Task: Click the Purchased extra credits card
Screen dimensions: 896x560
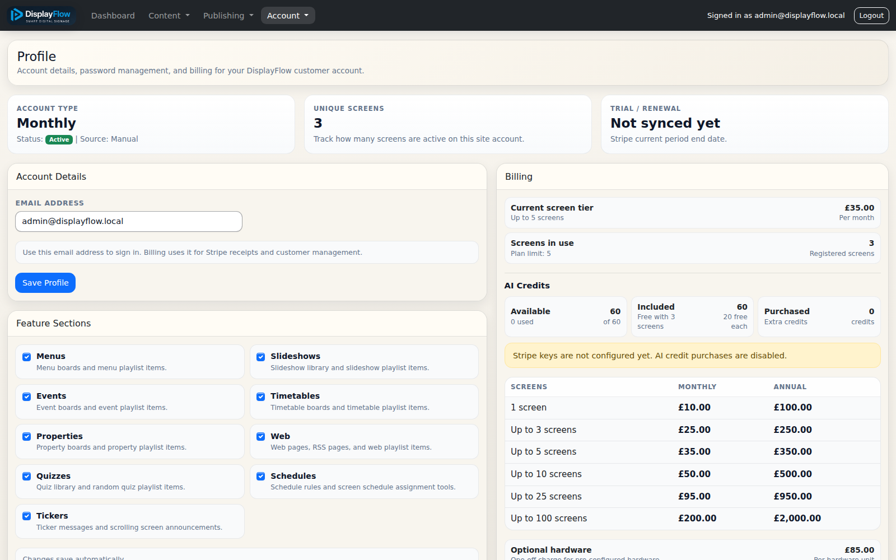Action: 819,317
